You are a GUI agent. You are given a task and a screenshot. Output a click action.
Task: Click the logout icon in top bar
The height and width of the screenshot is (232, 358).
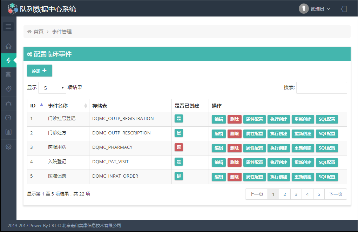click(344, 9)
